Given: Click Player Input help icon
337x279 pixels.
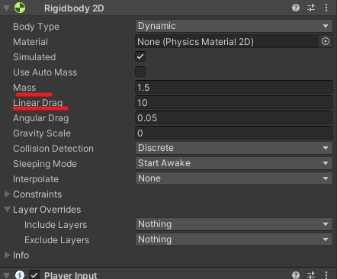Looking at the screenshot, I should (x=296, y=274).
